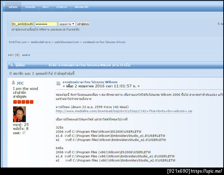
Task: Focus the password field with dots
Action: click(x=46, y=24)
